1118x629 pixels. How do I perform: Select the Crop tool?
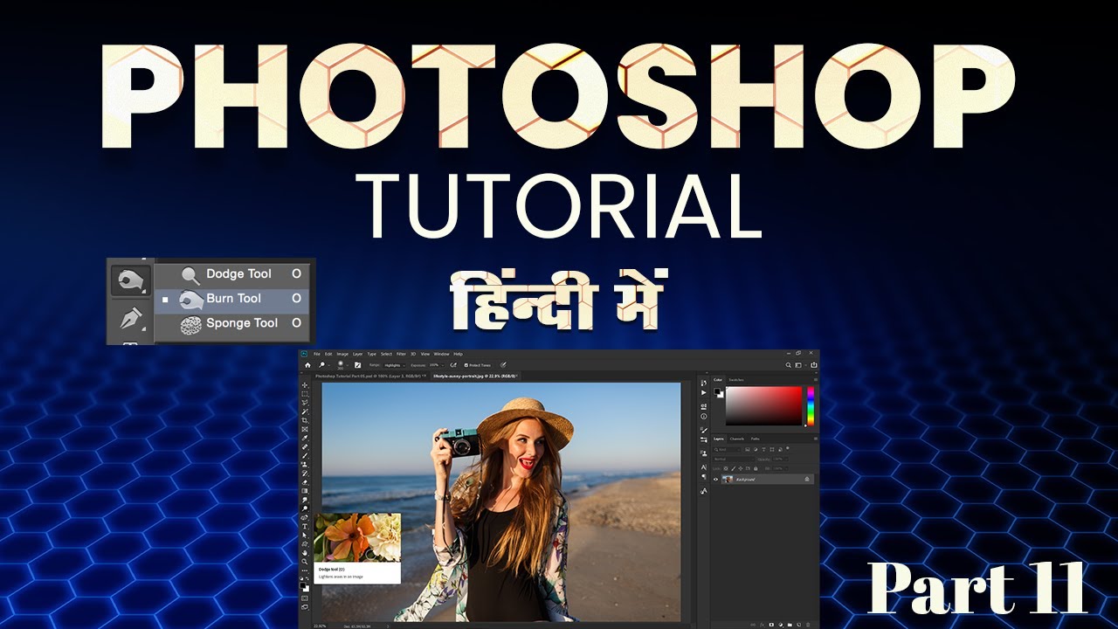click(305, 420)
